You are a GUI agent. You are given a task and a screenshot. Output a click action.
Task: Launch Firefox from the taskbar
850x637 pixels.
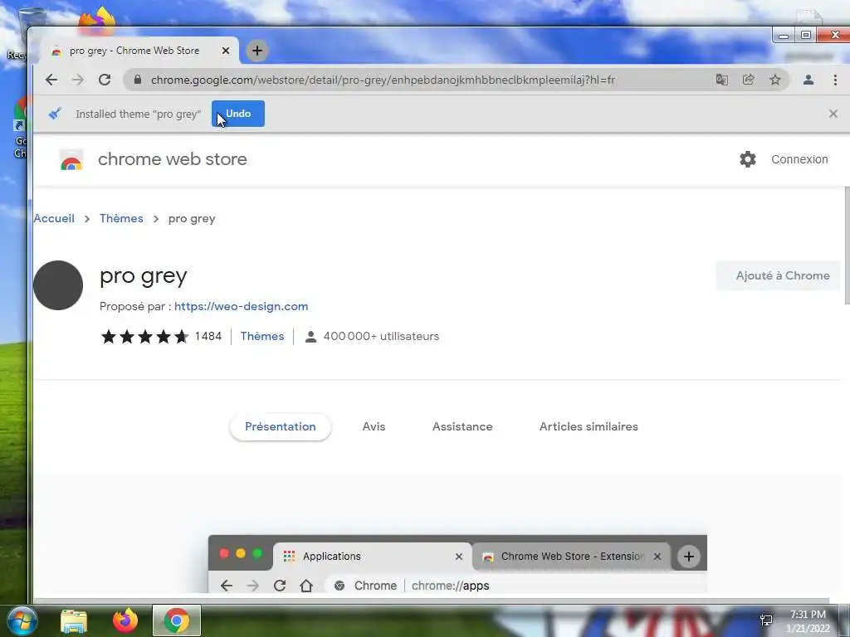(125, 620)
